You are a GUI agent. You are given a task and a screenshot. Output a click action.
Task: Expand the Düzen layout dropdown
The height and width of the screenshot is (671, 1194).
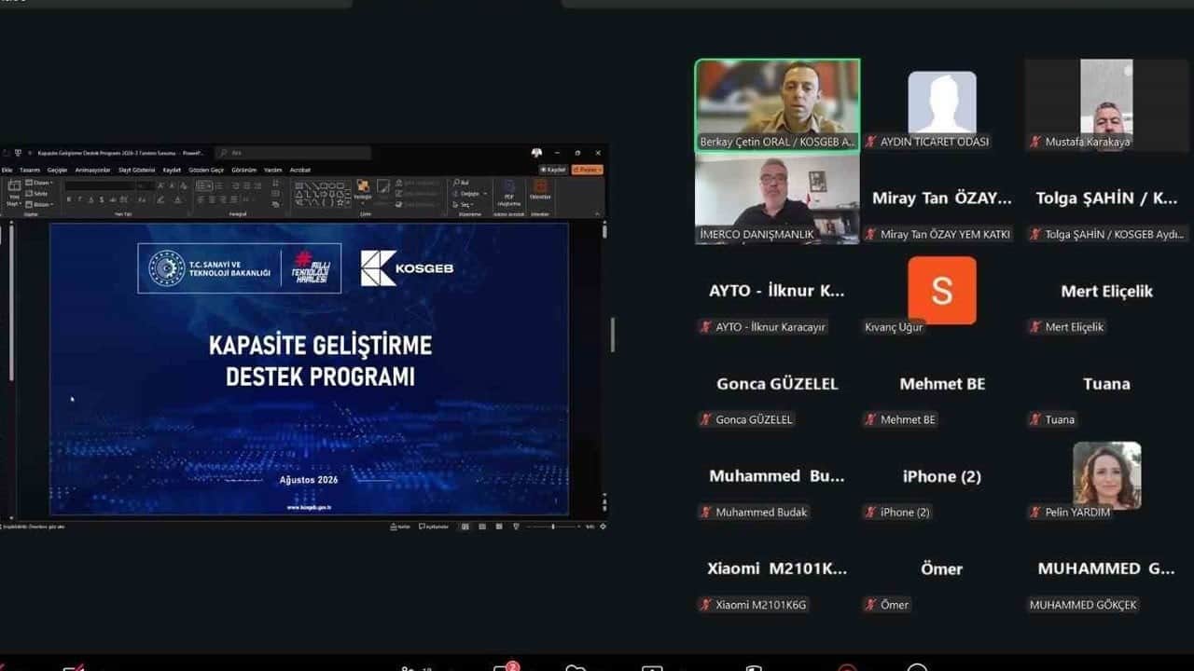point(38,183)
